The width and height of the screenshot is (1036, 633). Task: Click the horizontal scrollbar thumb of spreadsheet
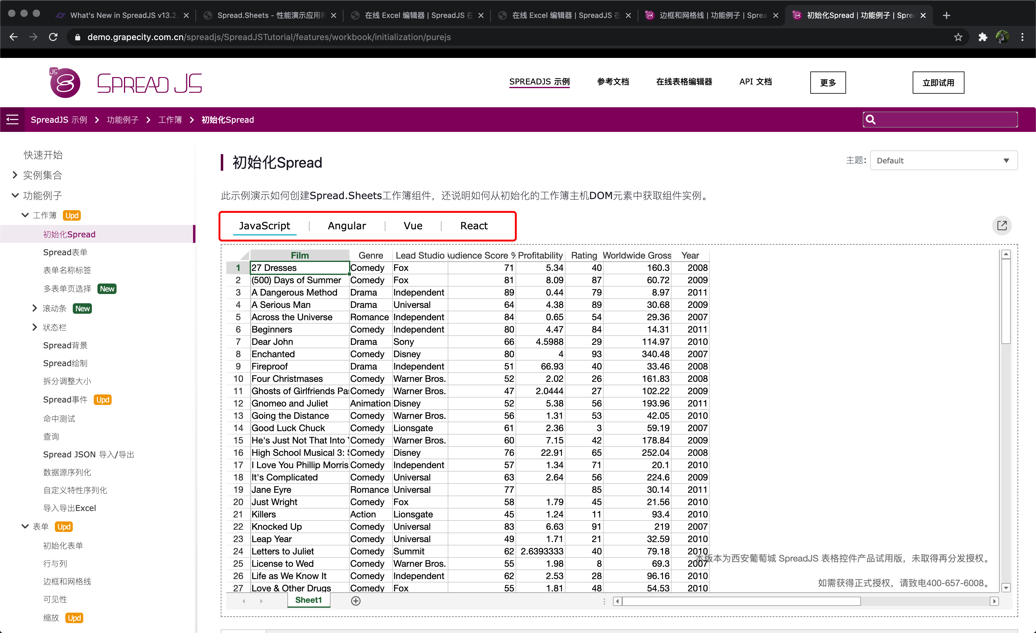[x=741, y=601]
